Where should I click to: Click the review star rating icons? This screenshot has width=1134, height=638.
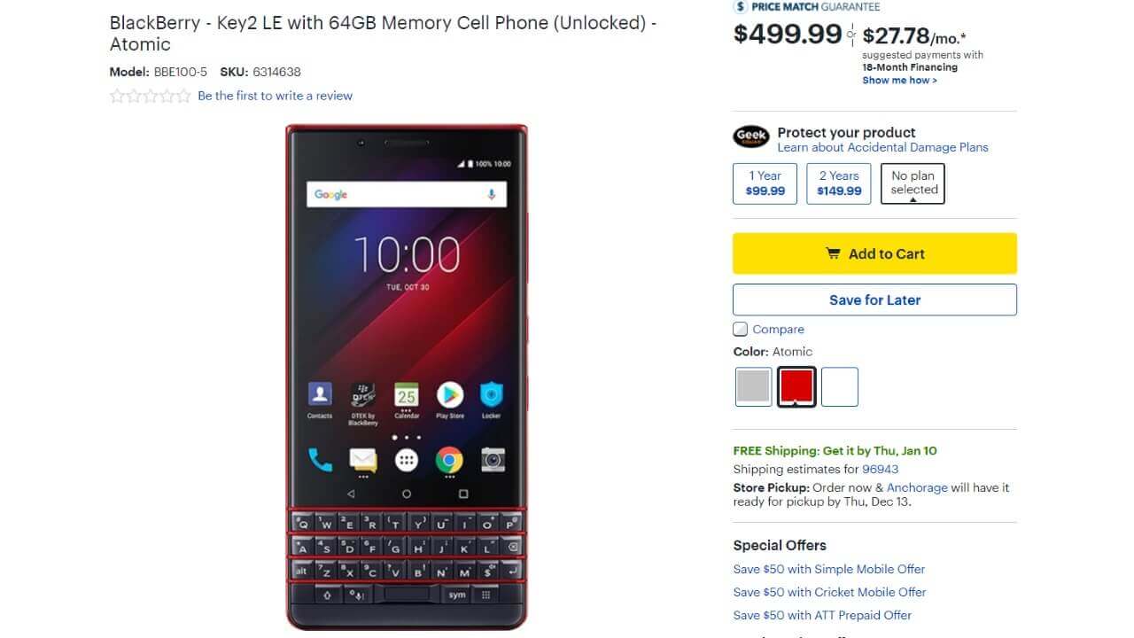[150, 96]
